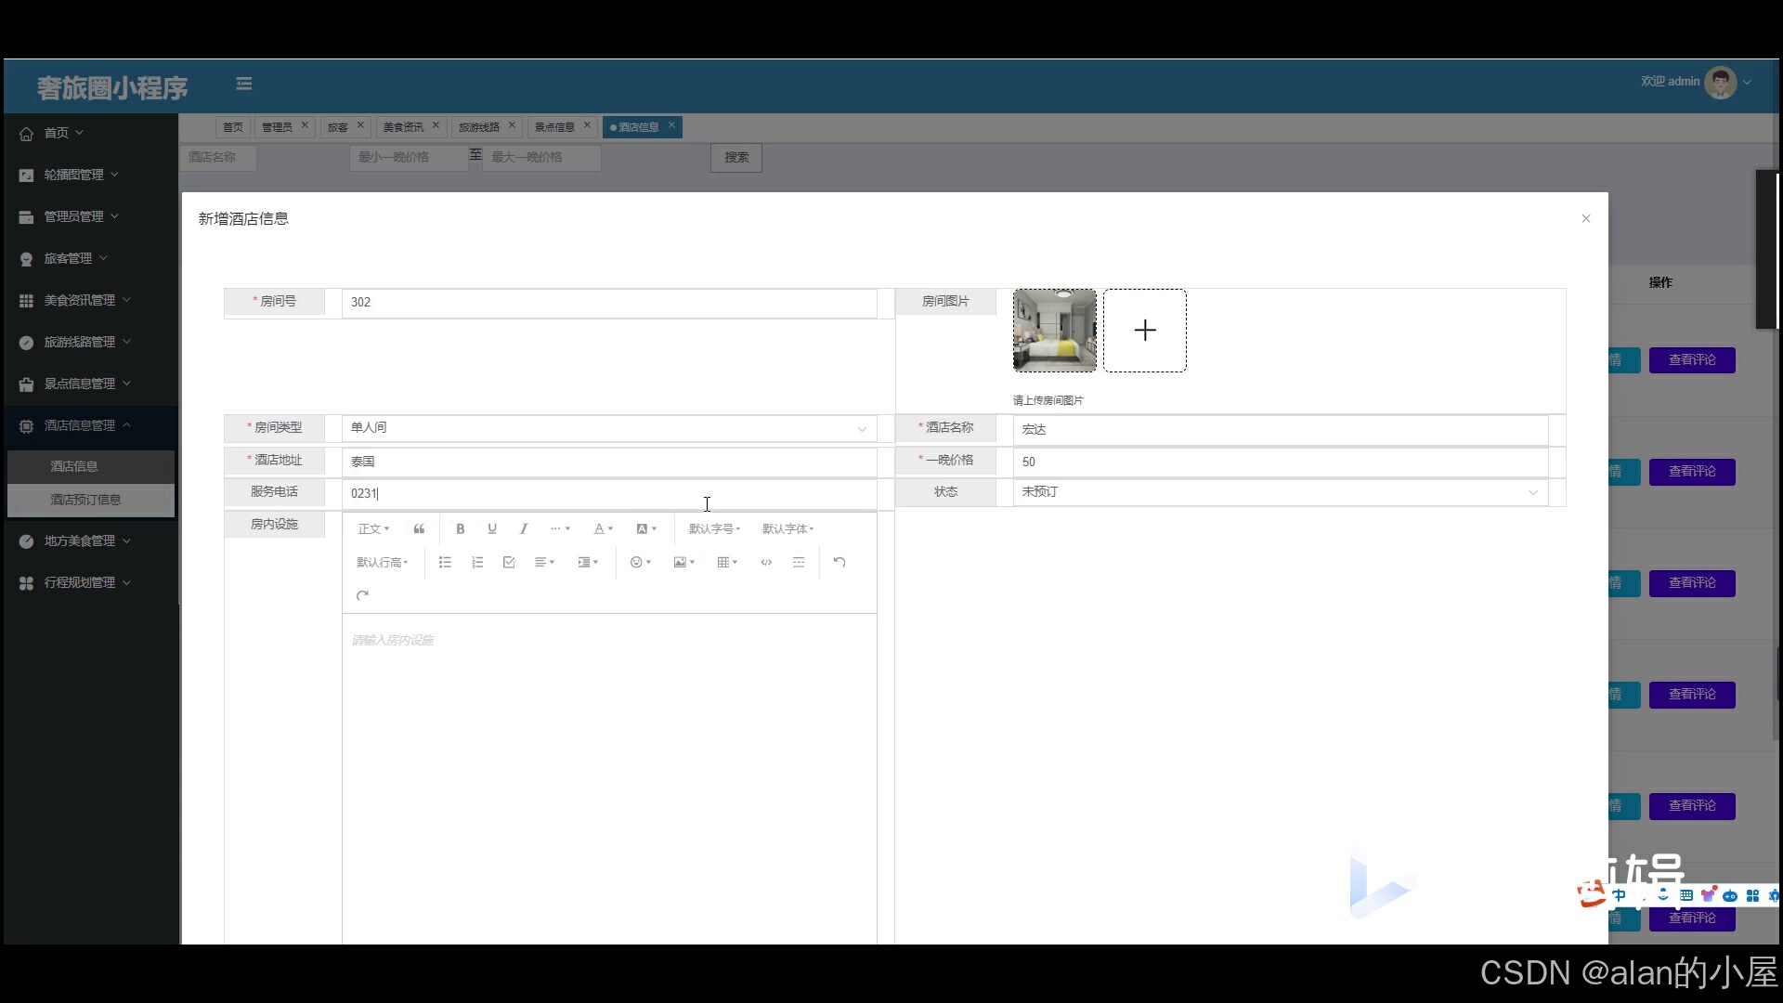Image resolution: width=1783 pixels, height=1003 pixels.
Task: Apply italic formatting
Action: (x=524, y=529)
